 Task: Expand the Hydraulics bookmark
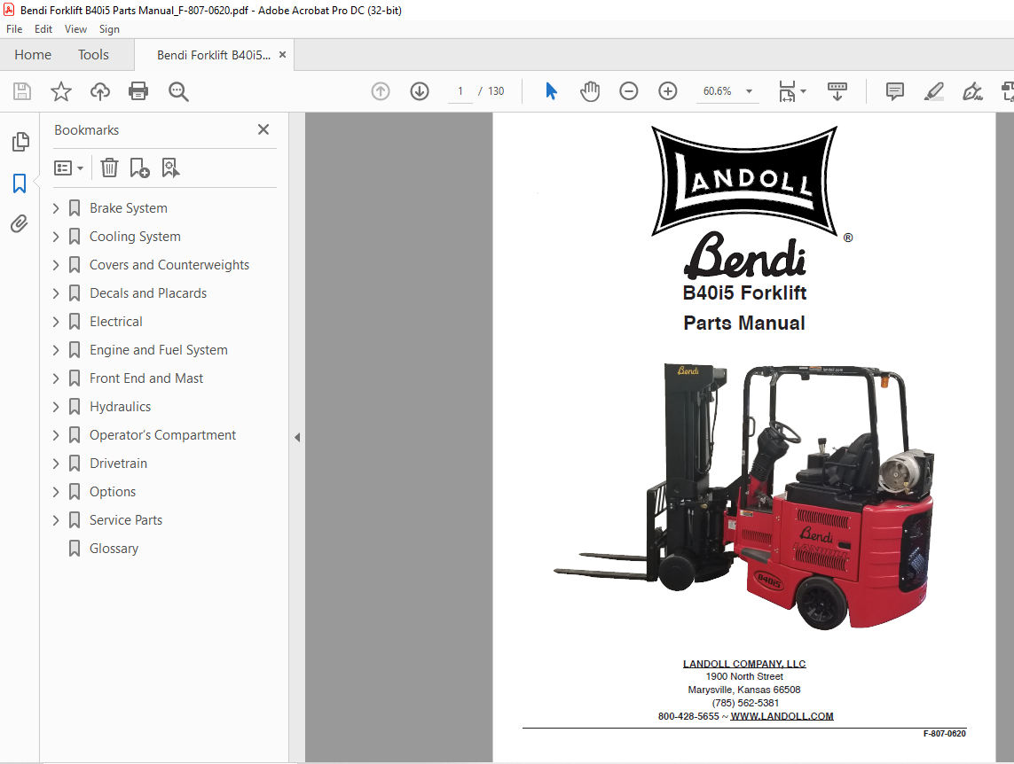56,407
